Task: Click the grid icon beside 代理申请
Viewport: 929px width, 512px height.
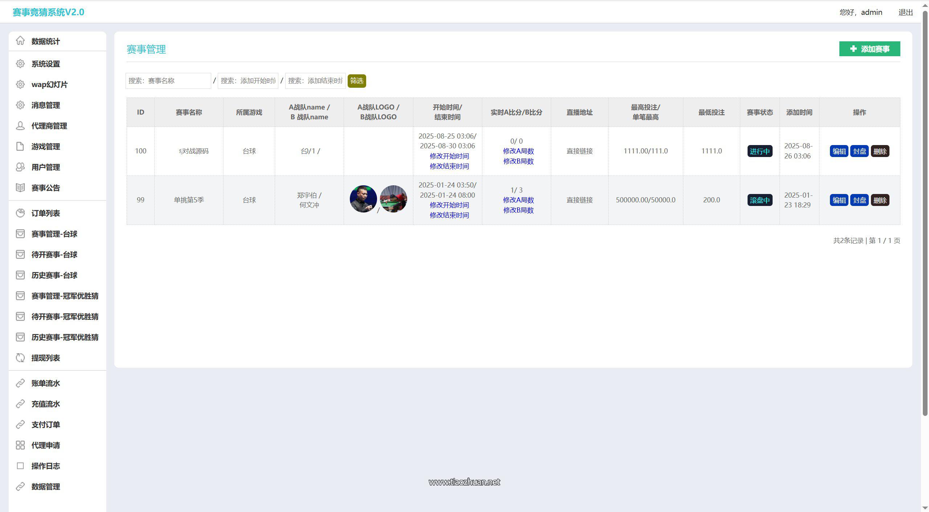Action: pos(20,445)
